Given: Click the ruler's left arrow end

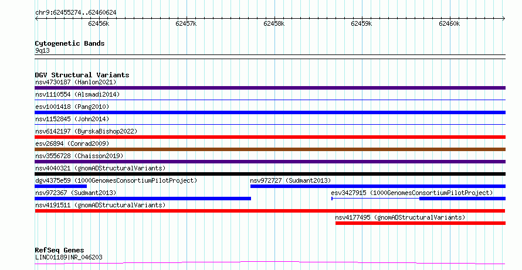Looking at the screenshot, I should tap(36, 19).
